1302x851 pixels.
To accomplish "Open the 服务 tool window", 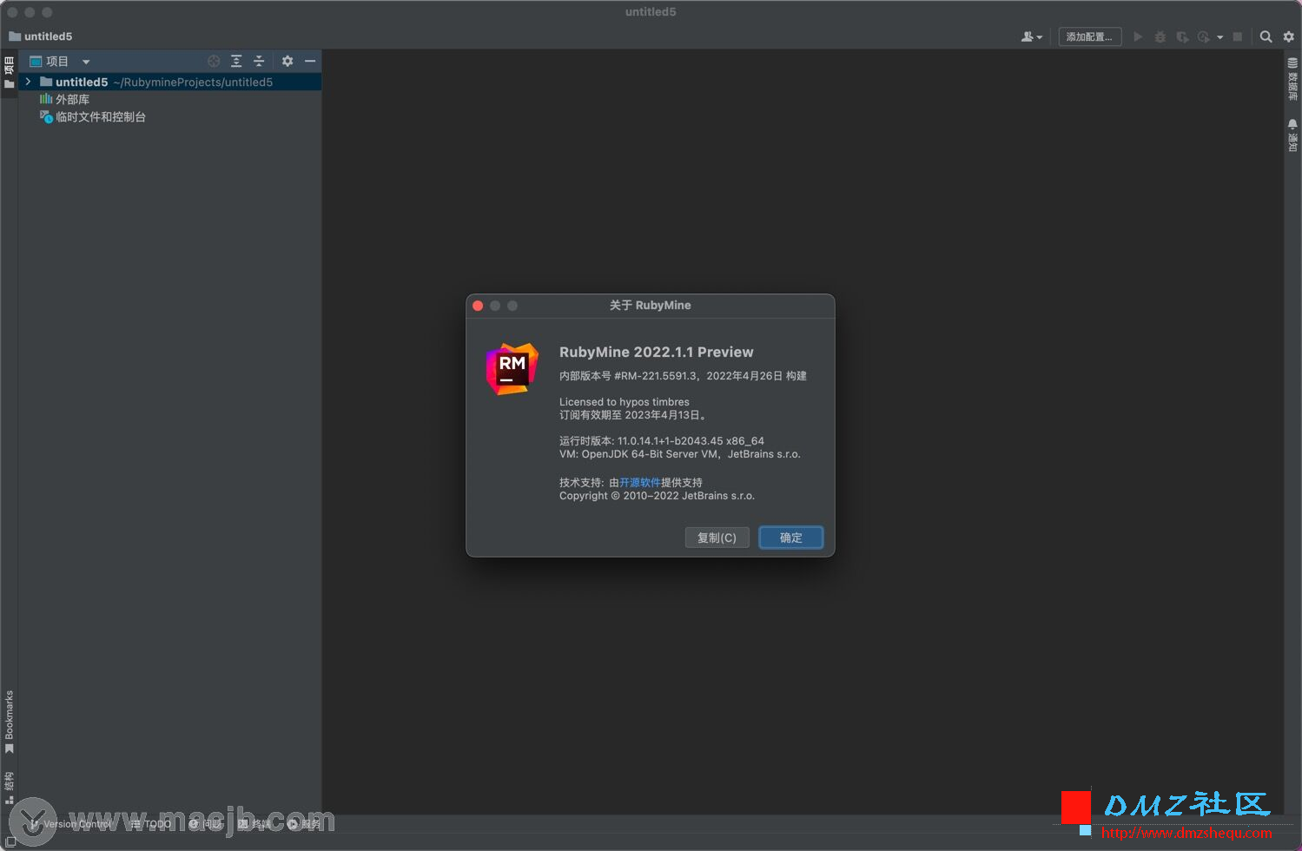I will pos(305,823).
